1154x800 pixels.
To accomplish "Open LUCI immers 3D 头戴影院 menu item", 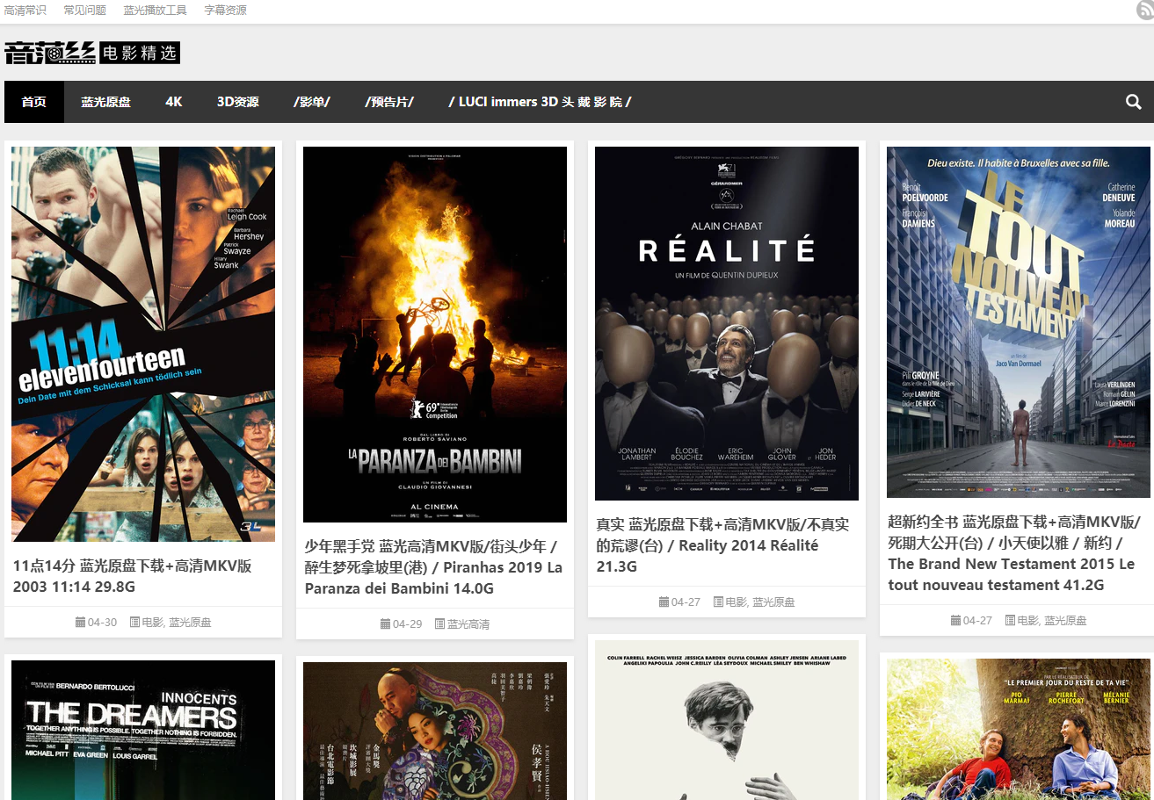I will pos(540,102).
